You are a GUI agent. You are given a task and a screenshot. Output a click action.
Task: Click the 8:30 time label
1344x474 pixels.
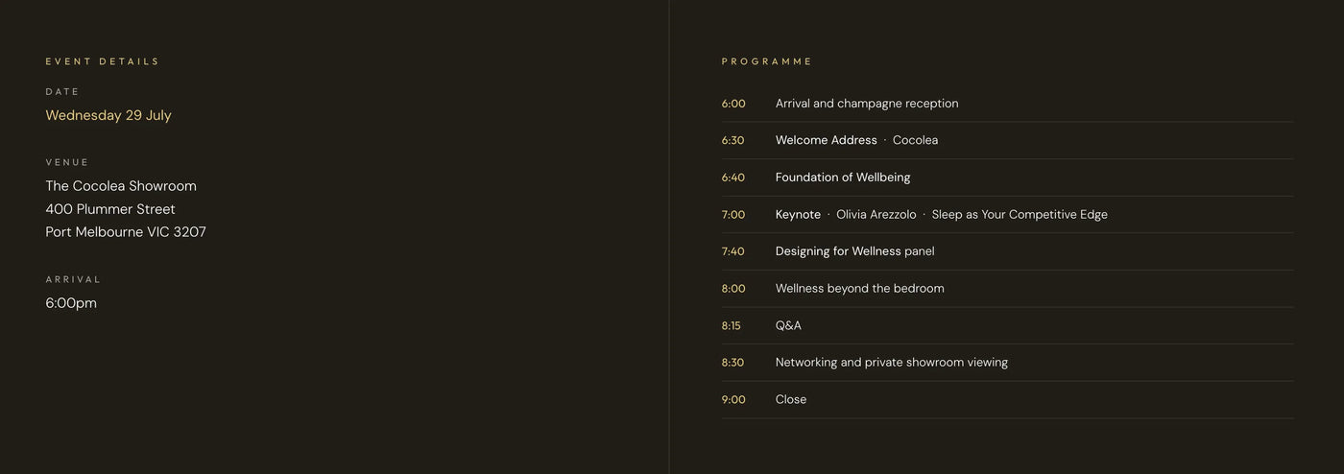tap(732, 363)
